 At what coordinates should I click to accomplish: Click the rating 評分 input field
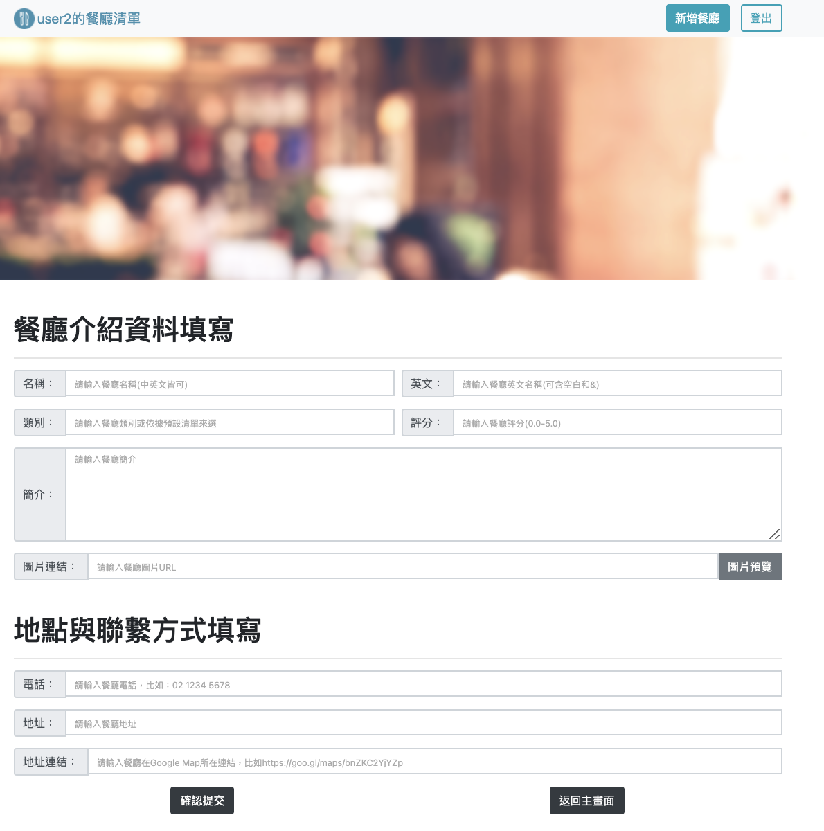(617, 421)
